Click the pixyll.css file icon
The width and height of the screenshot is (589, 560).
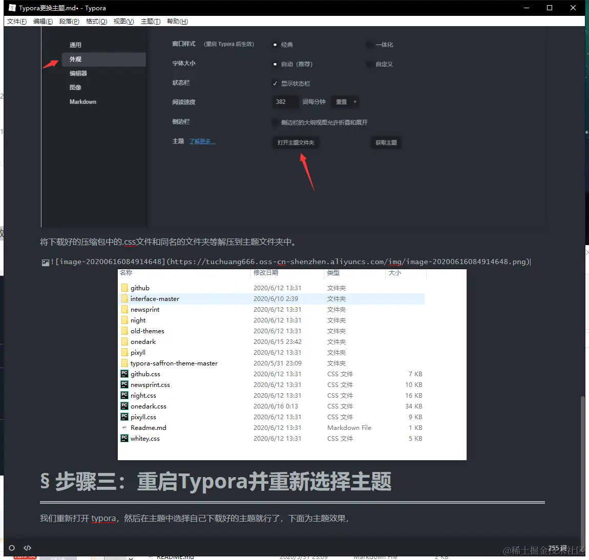pos(124,417)
